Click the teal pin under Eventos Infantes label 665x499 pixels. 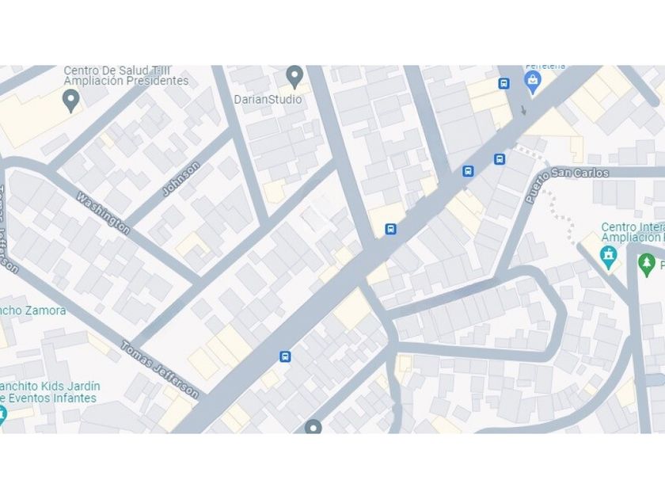2,414
